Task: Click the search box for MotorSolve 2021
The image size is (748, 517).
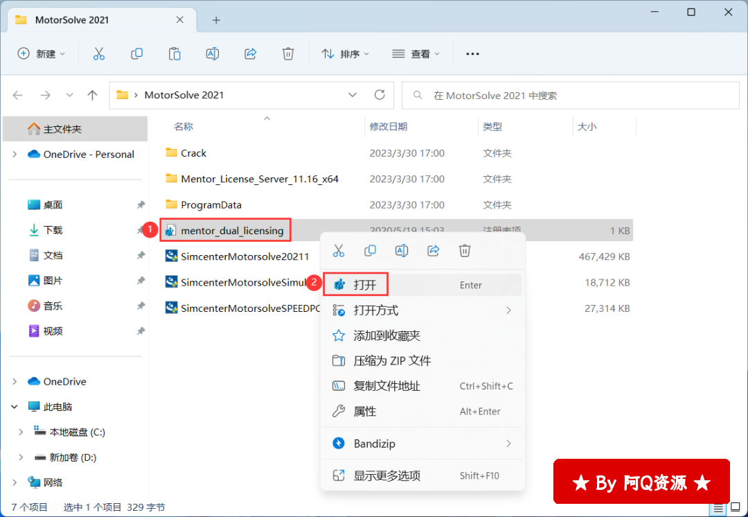Action: pyautogui.click(x=571, y=96)
